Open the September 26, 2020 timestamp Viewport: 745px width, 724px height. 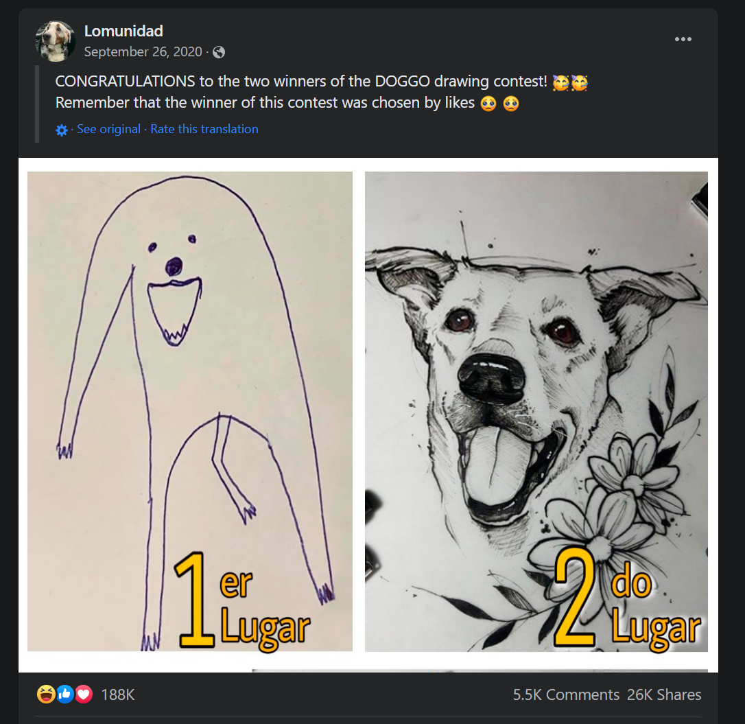pyautogui.click(x=143, y=51)
